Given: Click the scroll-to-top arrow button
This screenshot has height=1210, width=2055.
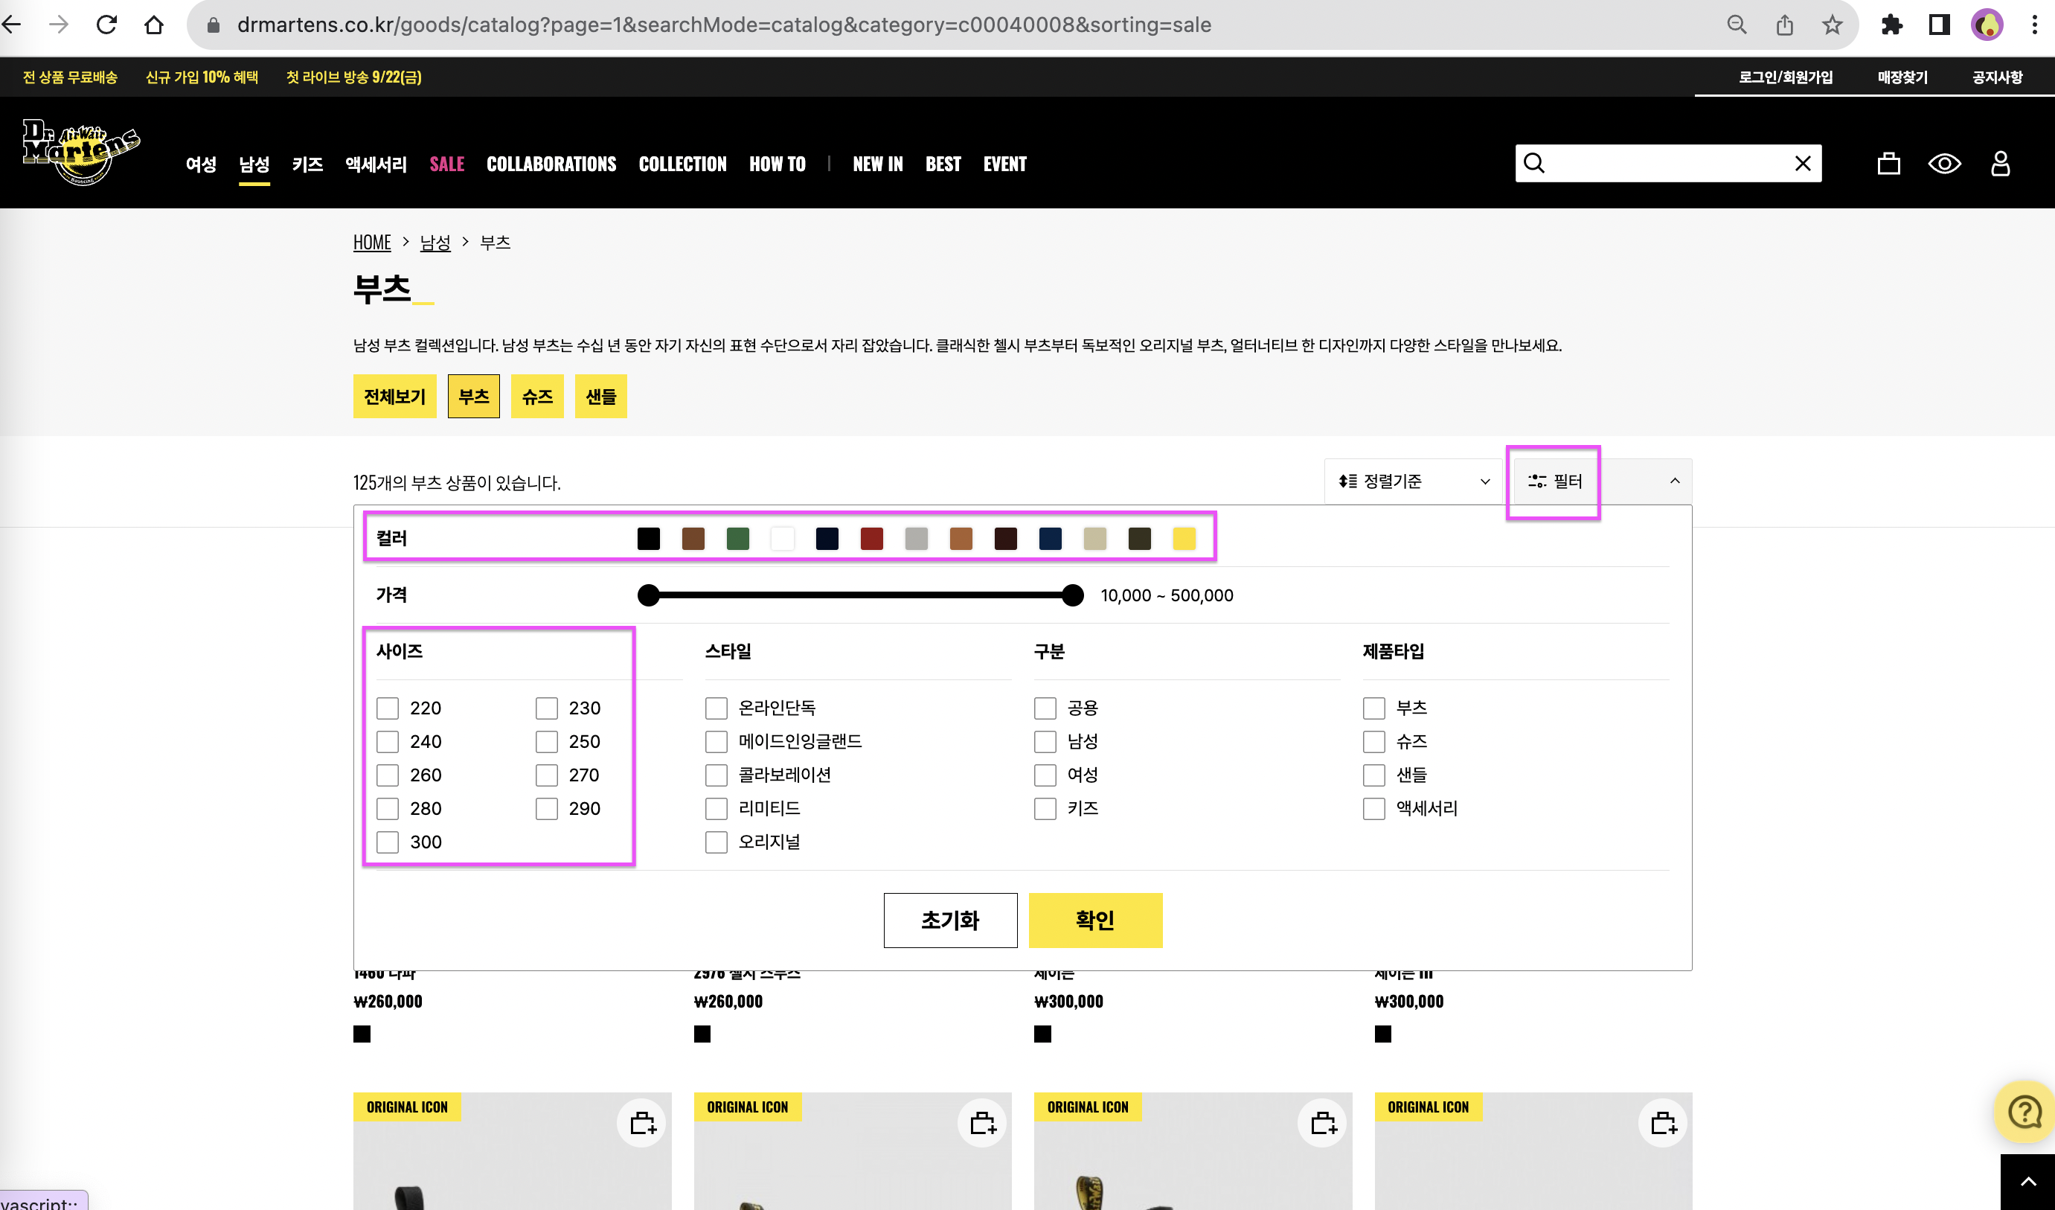Looking at the screenshot, I should [2027, 1182].
